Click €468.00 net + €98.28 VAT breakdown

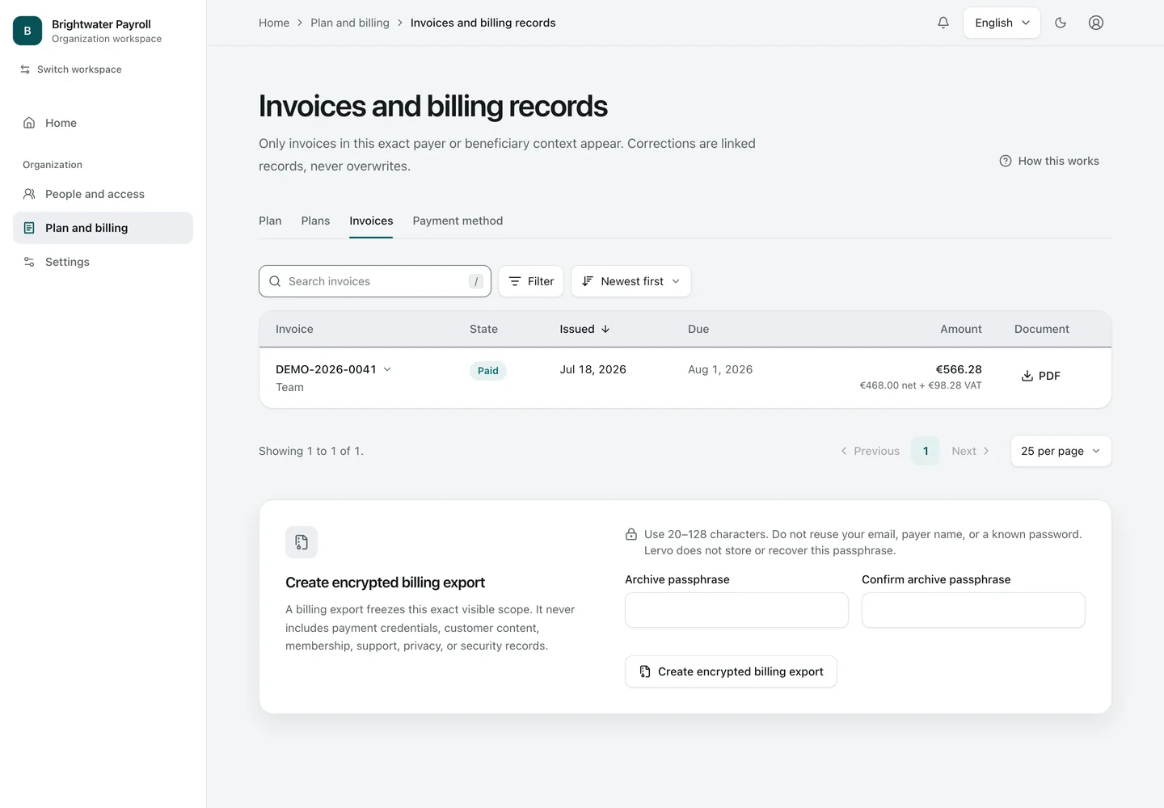tap(921, 385)
